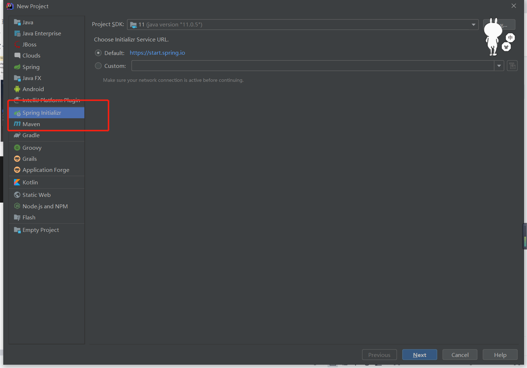Select Clouds label in list

(31, 55)
